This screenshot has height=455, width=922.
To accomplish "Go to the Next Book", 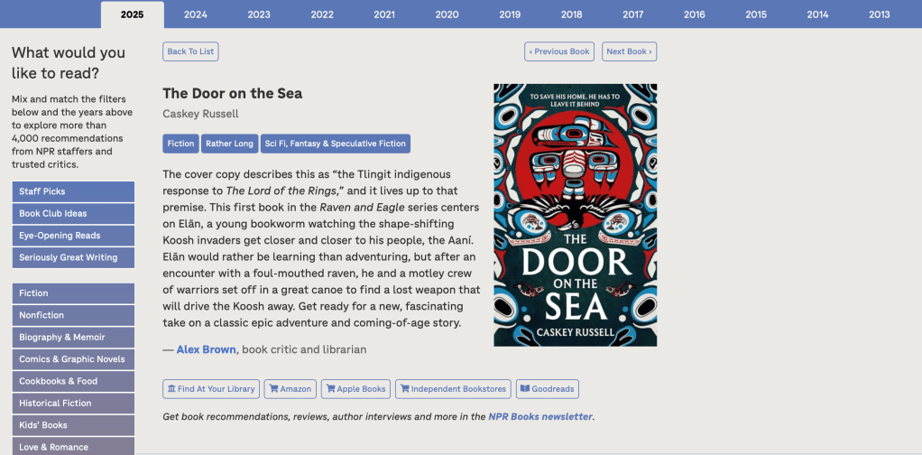I will [x=629, y=51].
